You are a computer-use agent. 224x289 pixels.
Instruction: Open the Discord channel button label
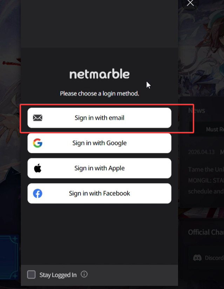click(x=214, y=258)
